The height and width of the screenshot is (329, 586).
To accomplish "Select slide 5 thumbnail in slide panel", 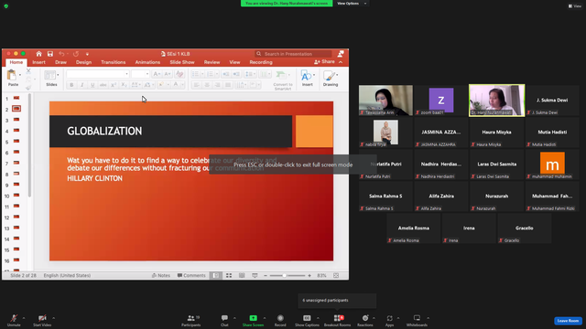I will click(16, 142).
